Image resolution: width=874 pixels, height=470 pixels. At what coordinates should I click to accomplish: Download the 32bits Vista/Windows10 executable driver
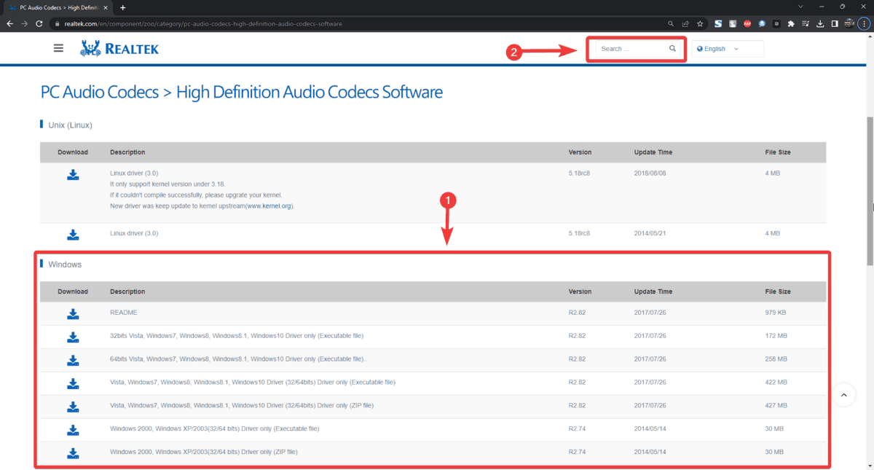[x=73, y=337]
